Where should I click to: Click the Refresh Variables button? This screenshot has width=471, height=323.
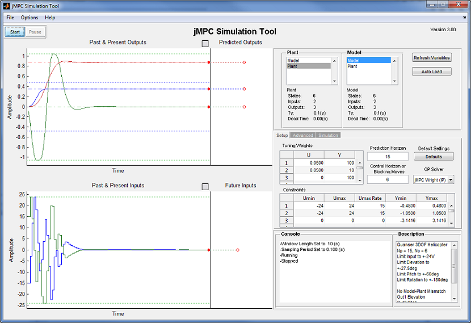(432, 57)
